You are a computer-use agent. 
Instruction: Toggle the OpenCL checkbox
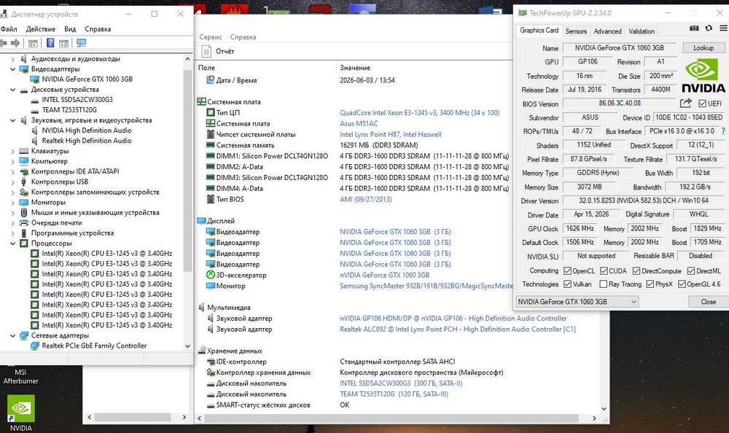point(567,270)
